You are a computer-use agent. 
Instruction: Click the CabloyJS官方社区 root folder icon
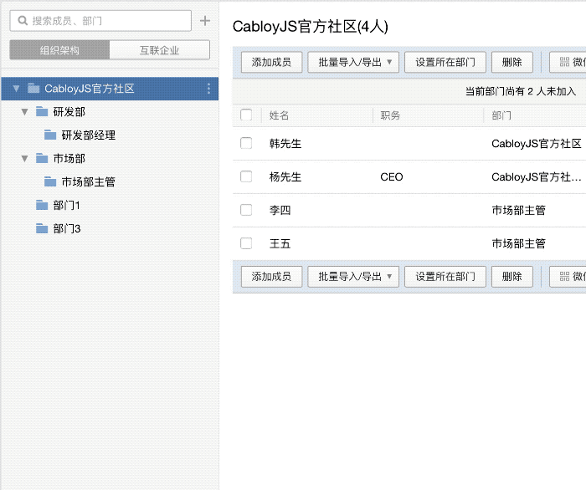click(33, 88)
